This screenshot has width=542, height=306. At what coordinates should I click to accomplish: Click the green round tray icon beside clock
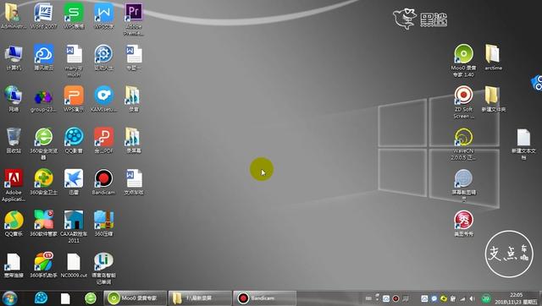click(486, 298)
